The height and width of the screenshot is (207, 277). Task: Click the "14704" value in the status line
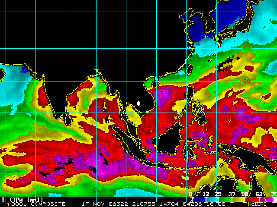169,204
